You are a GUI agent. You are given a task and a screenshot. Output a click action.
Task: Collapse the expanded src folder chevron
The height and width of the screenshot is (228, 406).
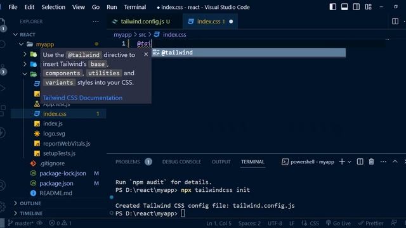tap(25, 74)
